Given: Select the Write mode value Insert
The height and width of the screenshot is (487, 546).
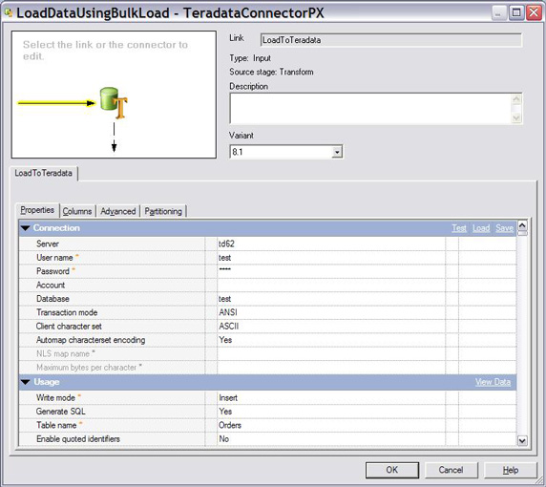Looking at the screenshot, I should coord(331,398).
